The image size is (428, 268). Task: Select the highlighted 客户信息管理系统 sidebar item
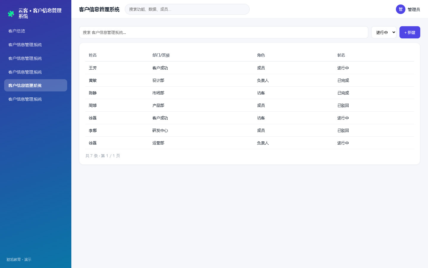coord(36,85)
